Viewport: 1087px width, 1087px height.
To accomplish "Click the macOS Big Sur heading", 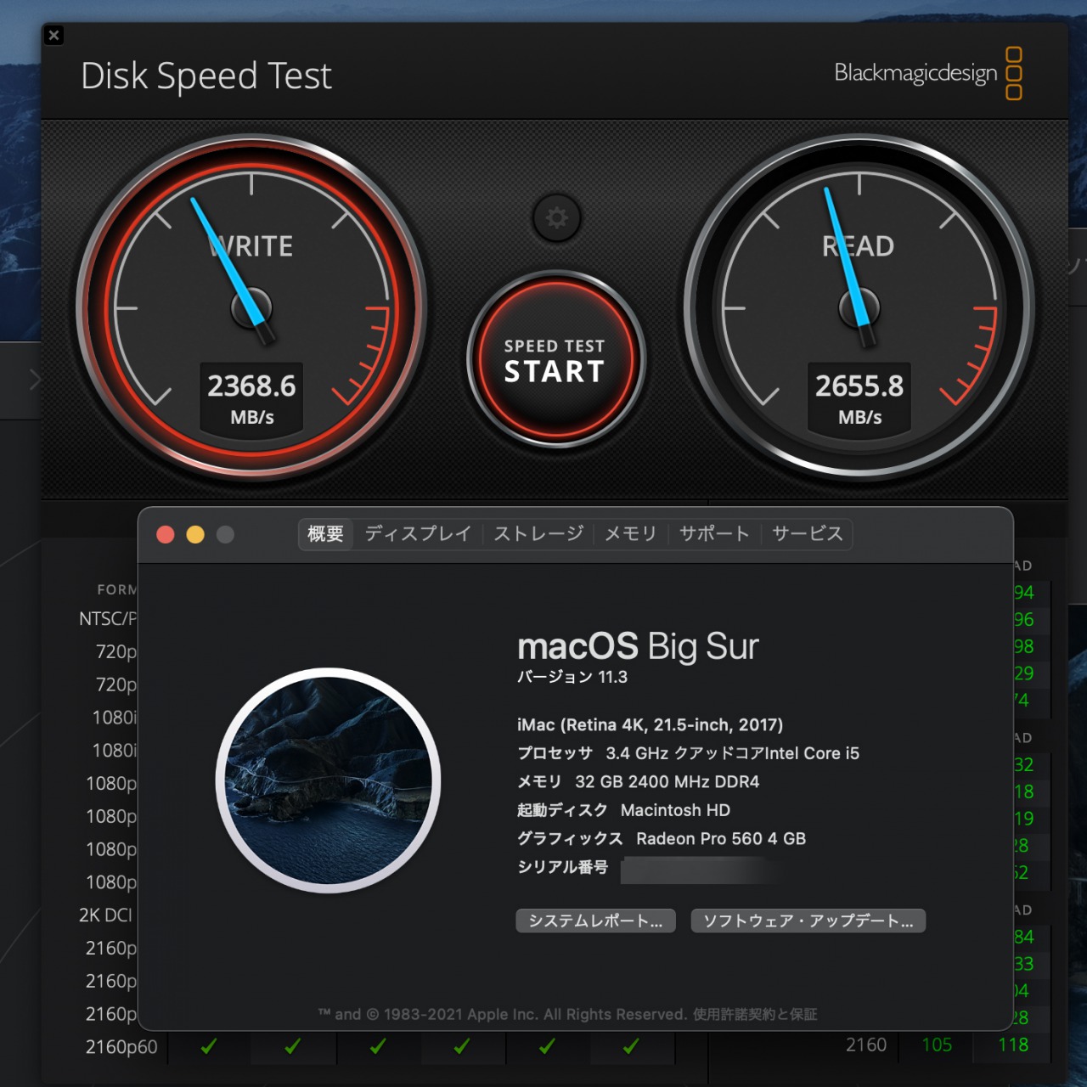I will tap(638, 646).
